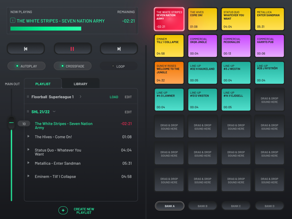Click the Main Out volume slider handle
292x219 pixels.
point(11,123)
